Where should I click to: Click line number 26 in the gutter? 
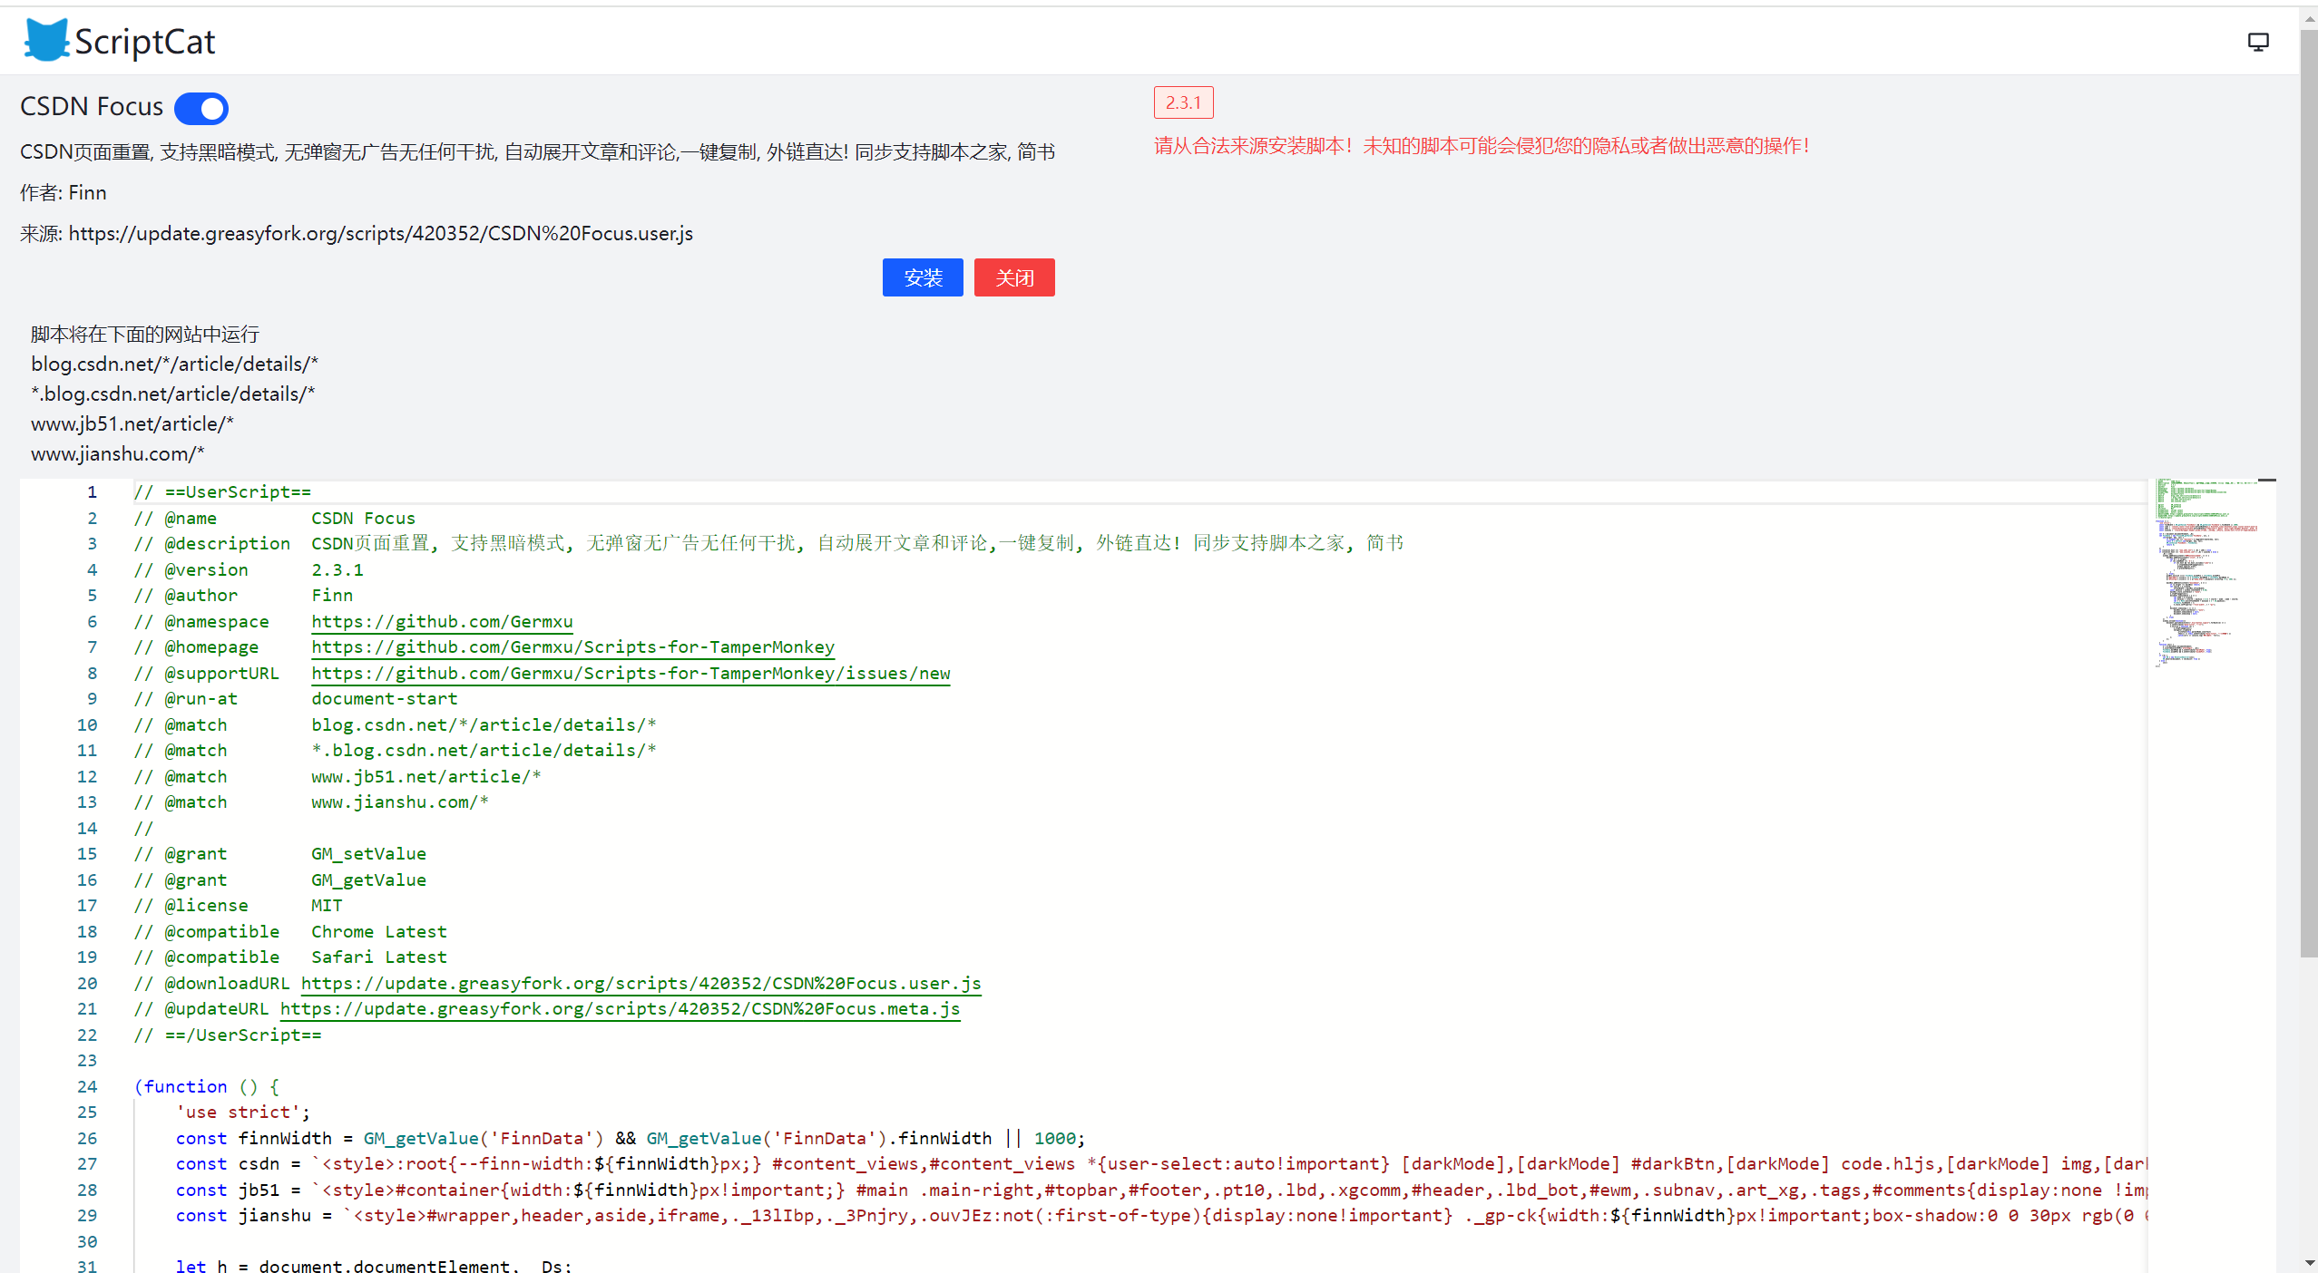point(87,1139)
